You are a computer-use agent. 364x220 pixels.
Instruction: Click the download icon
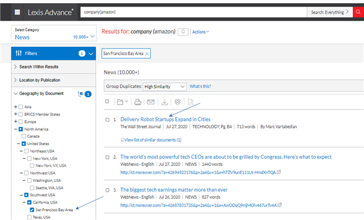pyautogui.click(x=164, y=102)
